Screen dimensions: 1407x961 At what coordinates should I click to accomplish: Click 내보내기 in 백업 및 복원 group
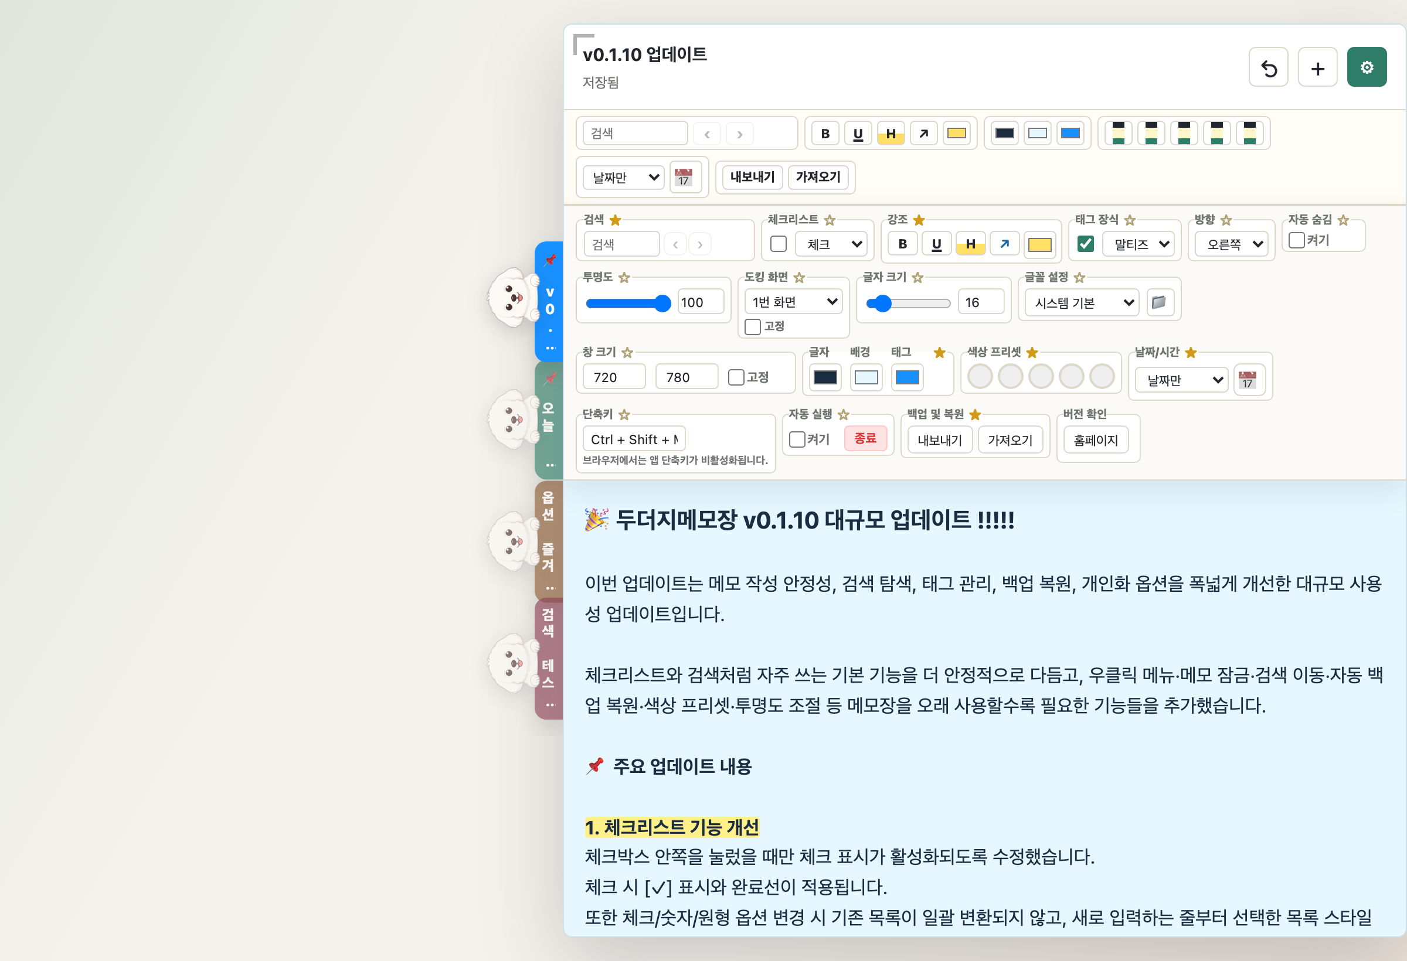[939, 440]
